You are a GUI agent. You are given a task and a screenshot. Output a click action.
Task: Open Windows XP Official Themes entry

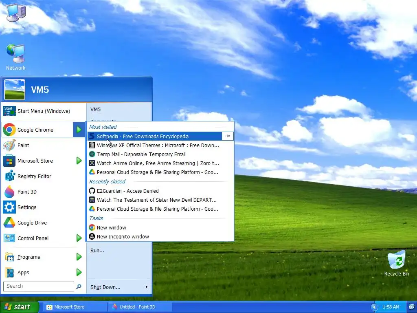[x=160, y=145]
